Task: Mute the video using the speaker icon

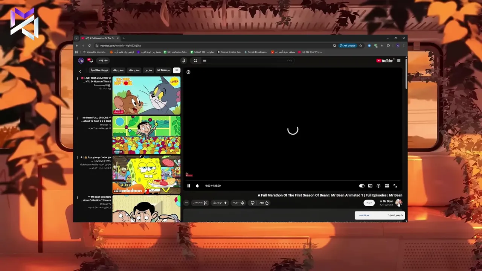Action: click(x=197, y=186)
